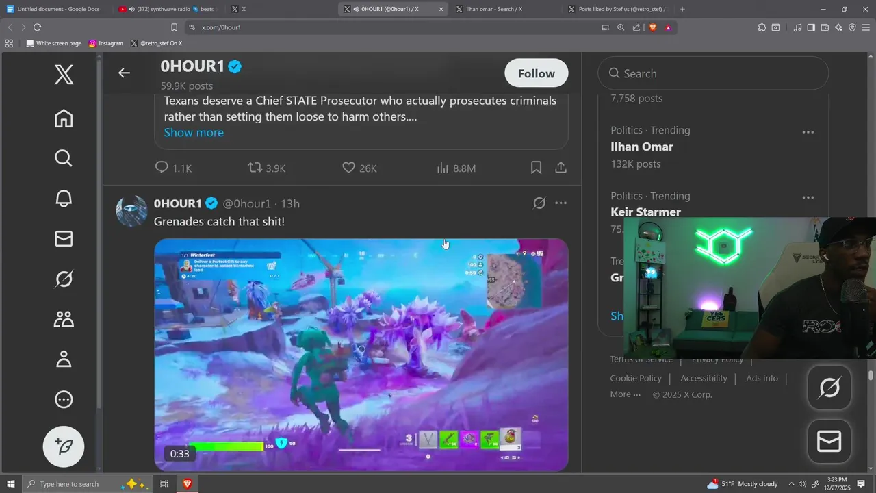
Task: Open Brave Leo AI sparkle icon
Action: coord(838,27)
